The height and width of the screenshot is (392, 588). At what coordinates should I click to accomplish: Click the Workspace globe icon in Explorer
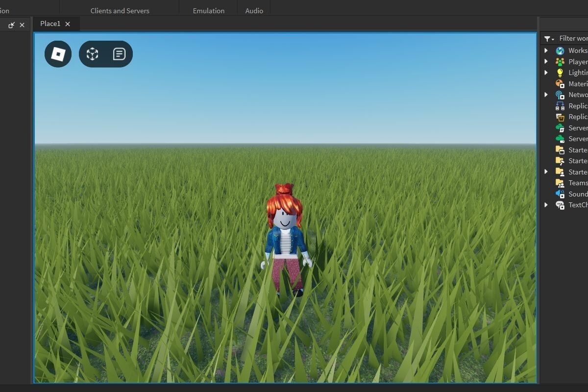tap(560, 50)
